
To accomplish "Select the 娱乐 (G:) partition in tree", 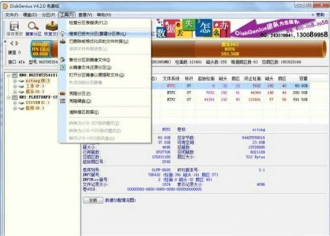I will click(35, 92).
